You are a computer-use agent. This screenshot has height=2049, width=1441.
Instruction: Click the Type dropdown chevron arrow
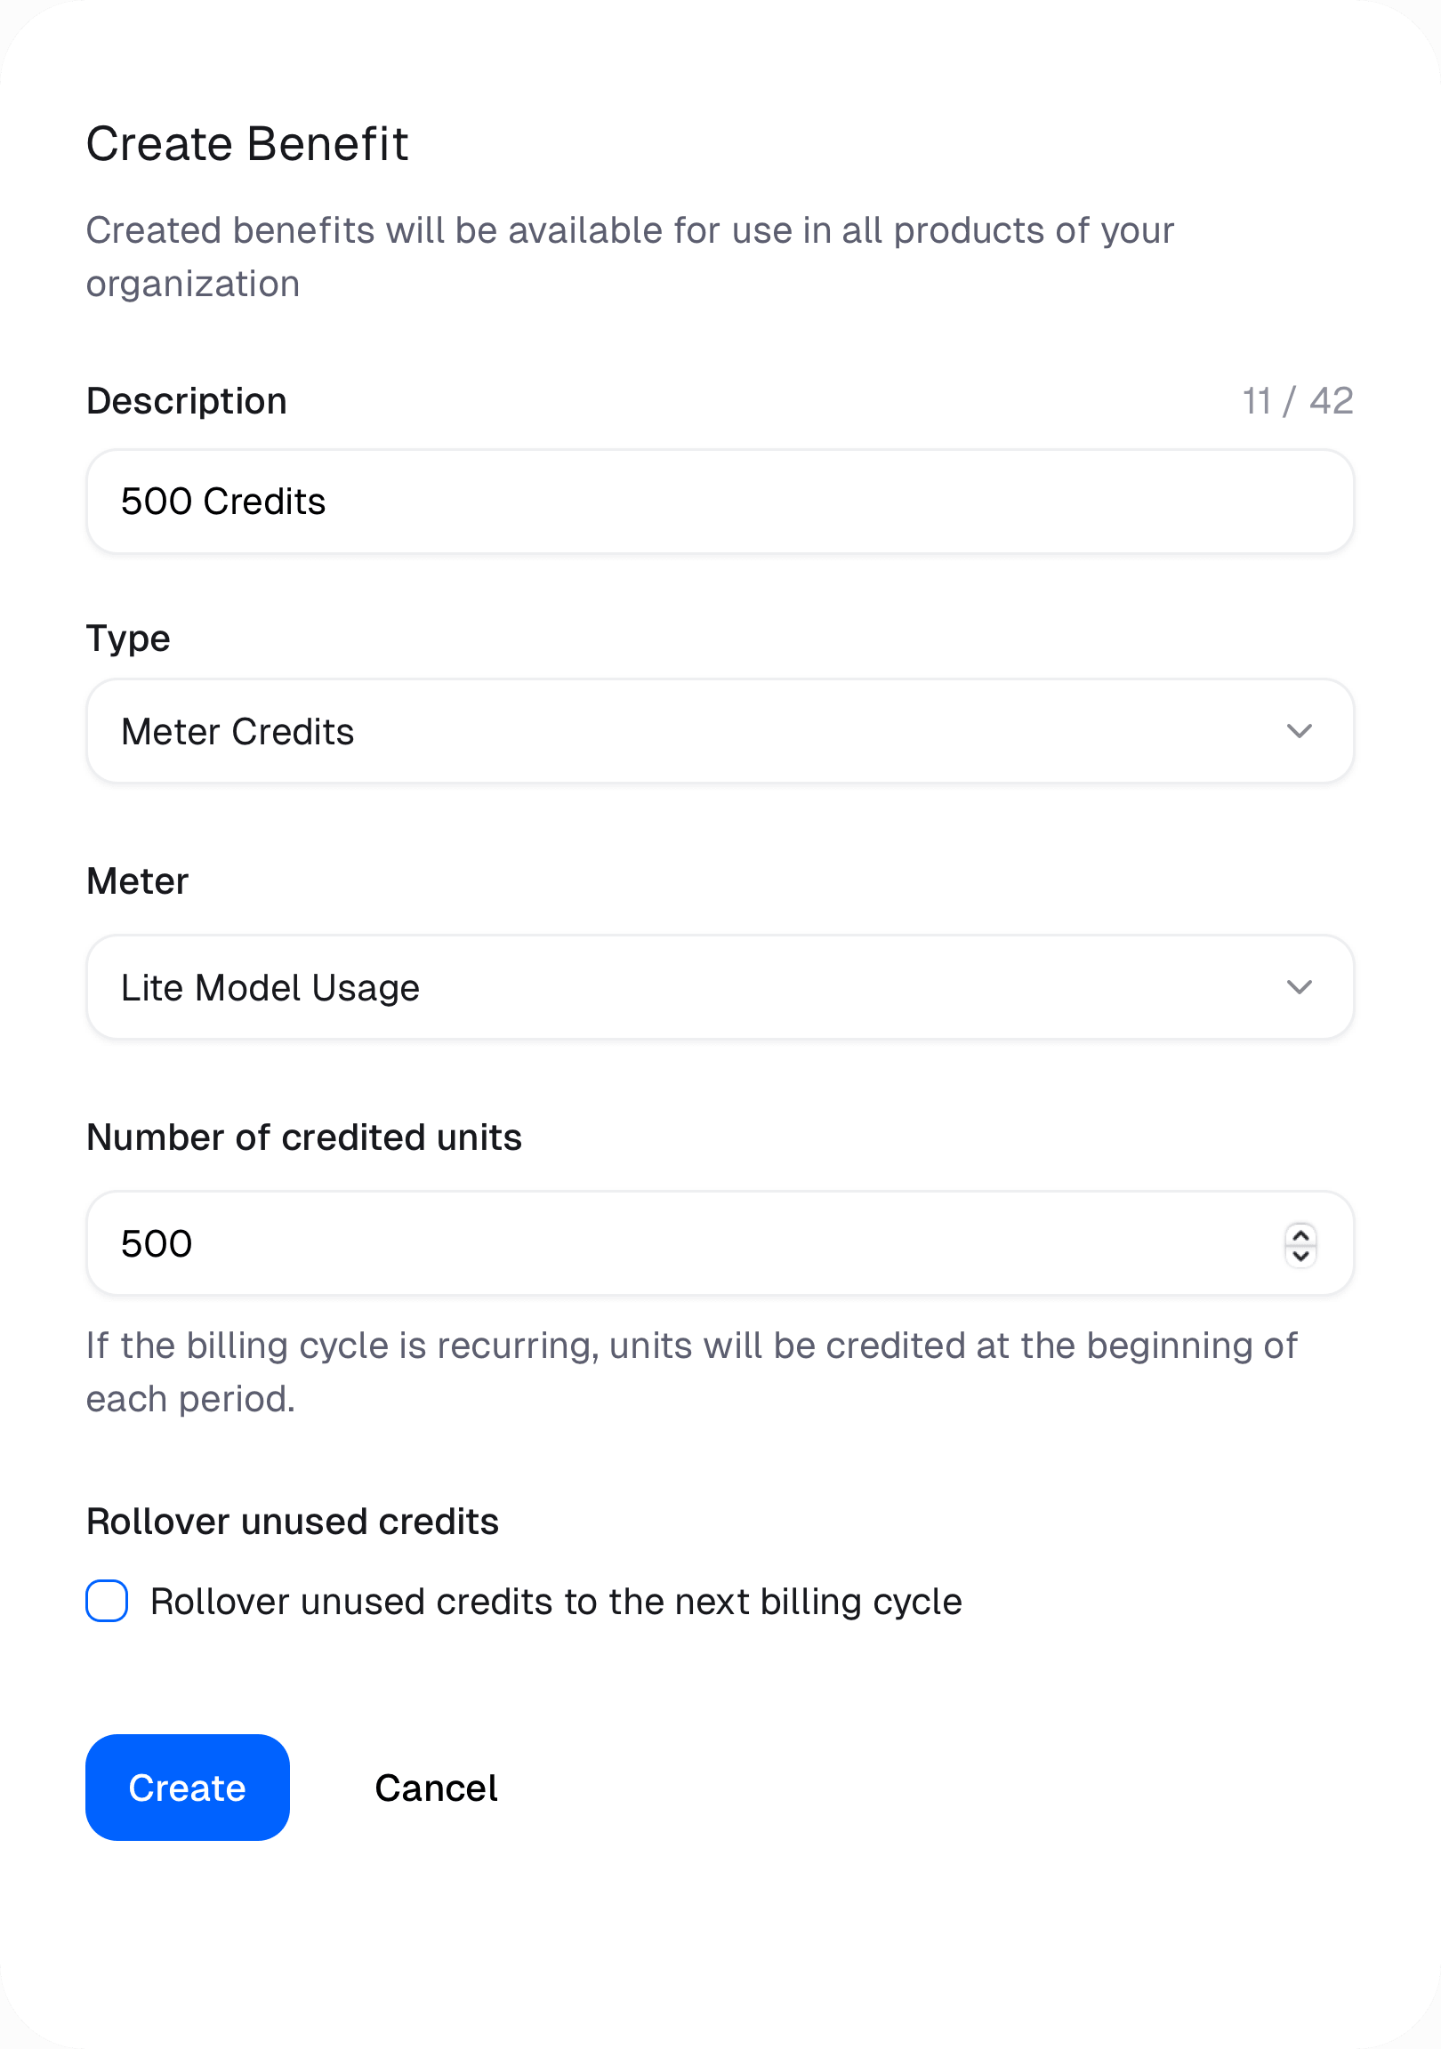[1299, 731]
